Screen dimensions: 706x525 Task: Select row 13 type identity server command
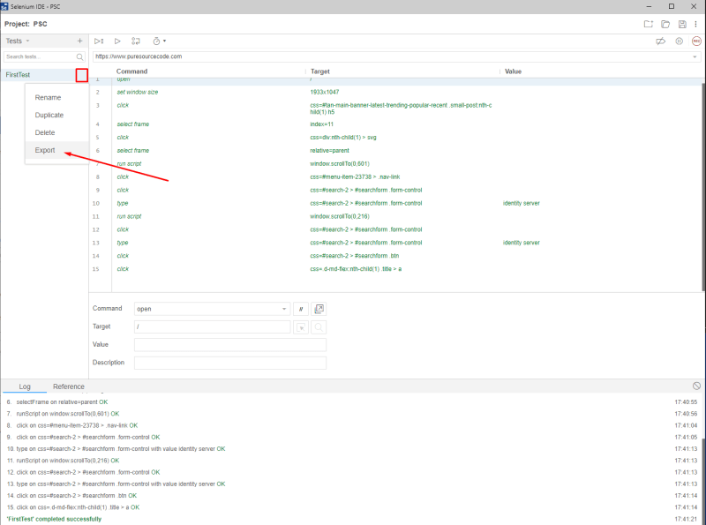(395, 243)
